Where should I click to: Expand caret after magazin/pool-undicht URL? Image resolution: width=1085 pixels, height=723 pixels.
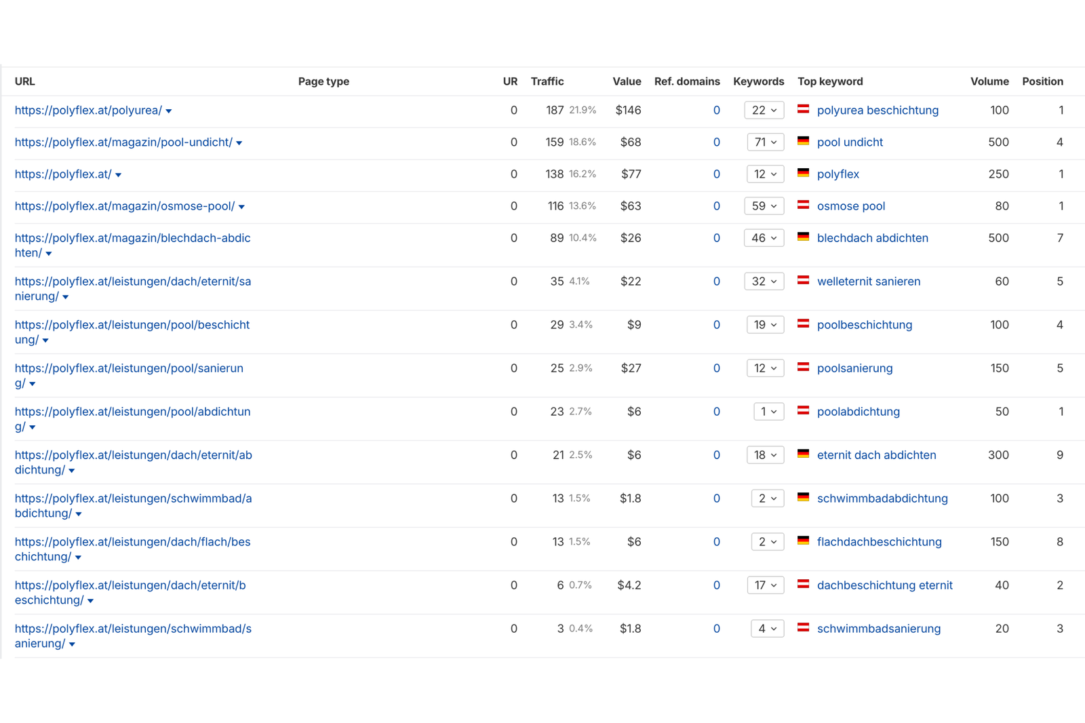(239, 143)
